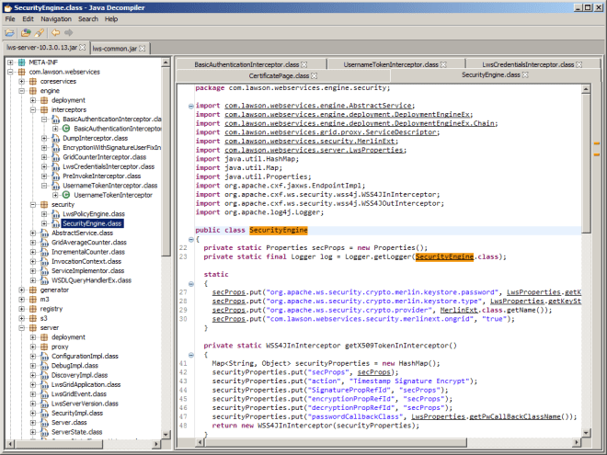Click the LwsPolicyEngine.class file icon
Viewport: 607px width, 455px height.
(x=55, y=213)
